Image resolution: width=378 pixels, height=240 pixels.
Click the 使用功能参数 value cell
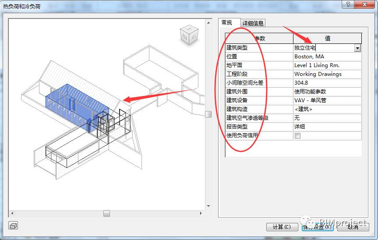click(x=327, y=92)
